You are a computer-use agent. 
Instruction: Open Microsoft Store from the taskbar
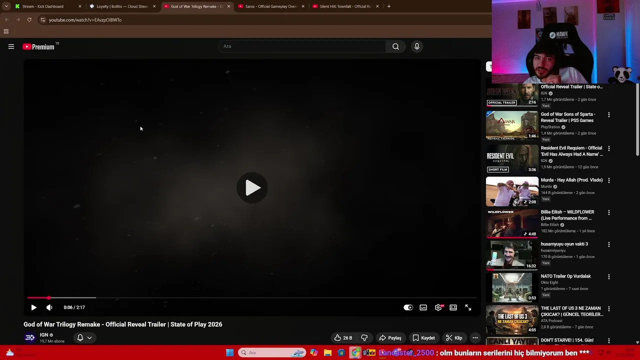(341, 352)
